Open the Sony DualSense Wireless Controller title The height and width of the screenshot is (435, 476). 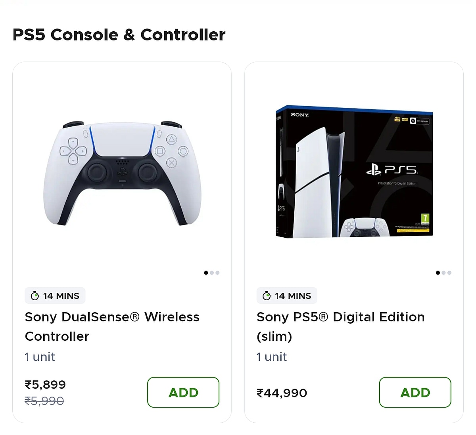pyautogui.click(x=112, y=326)
